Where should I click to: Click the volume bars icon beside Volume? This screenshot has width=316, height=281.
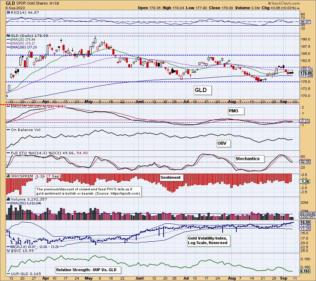8,199
